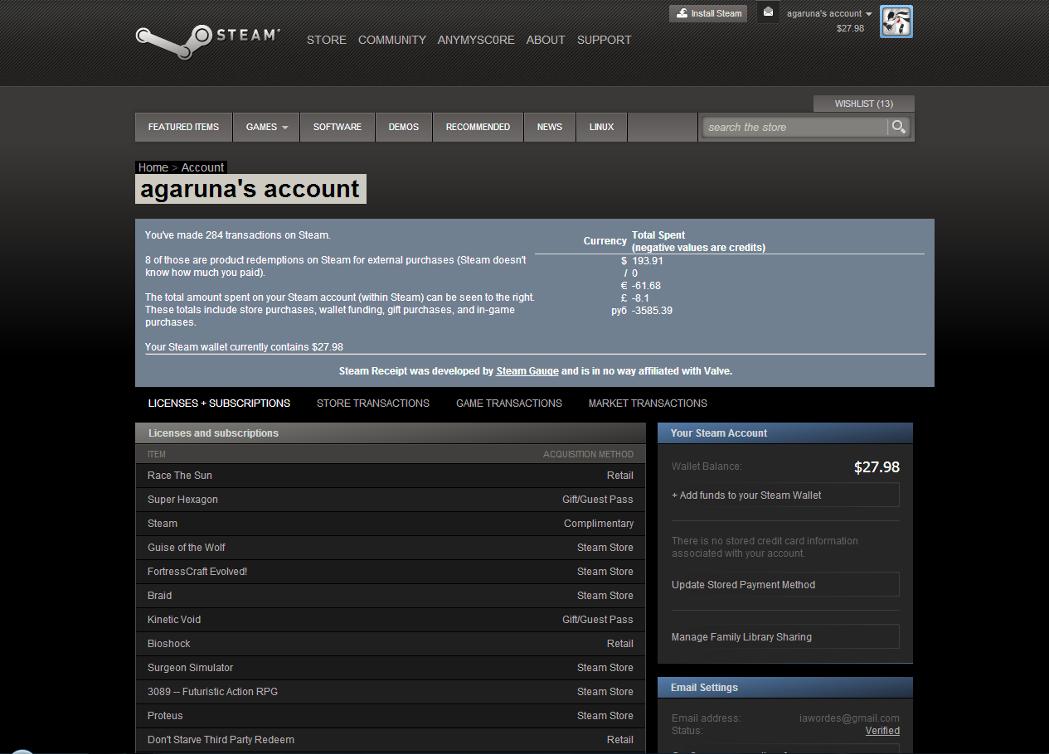Open the STORE menu
This screenshot has height=754, width=1049.
pos(327,40)
